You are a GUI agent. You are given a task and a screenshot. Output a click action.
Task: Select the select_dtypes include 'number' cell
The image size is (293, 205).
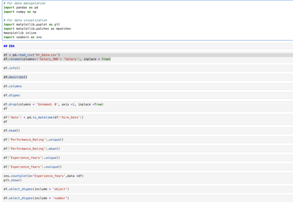point(36,198)
